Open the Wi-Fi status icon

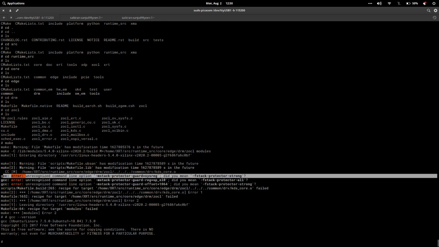point(389,3)
